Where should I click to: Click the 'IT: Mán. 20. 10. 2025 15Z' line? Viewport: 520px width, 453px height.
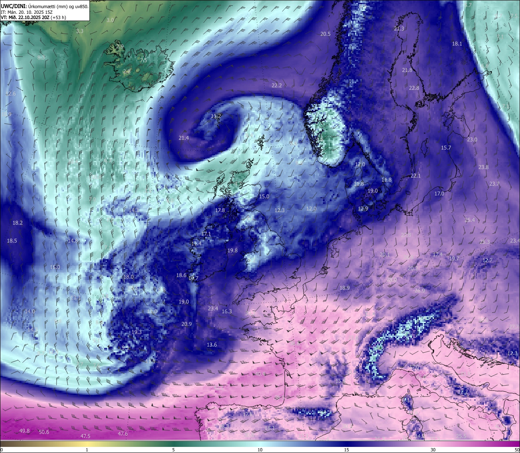(27, 12)
